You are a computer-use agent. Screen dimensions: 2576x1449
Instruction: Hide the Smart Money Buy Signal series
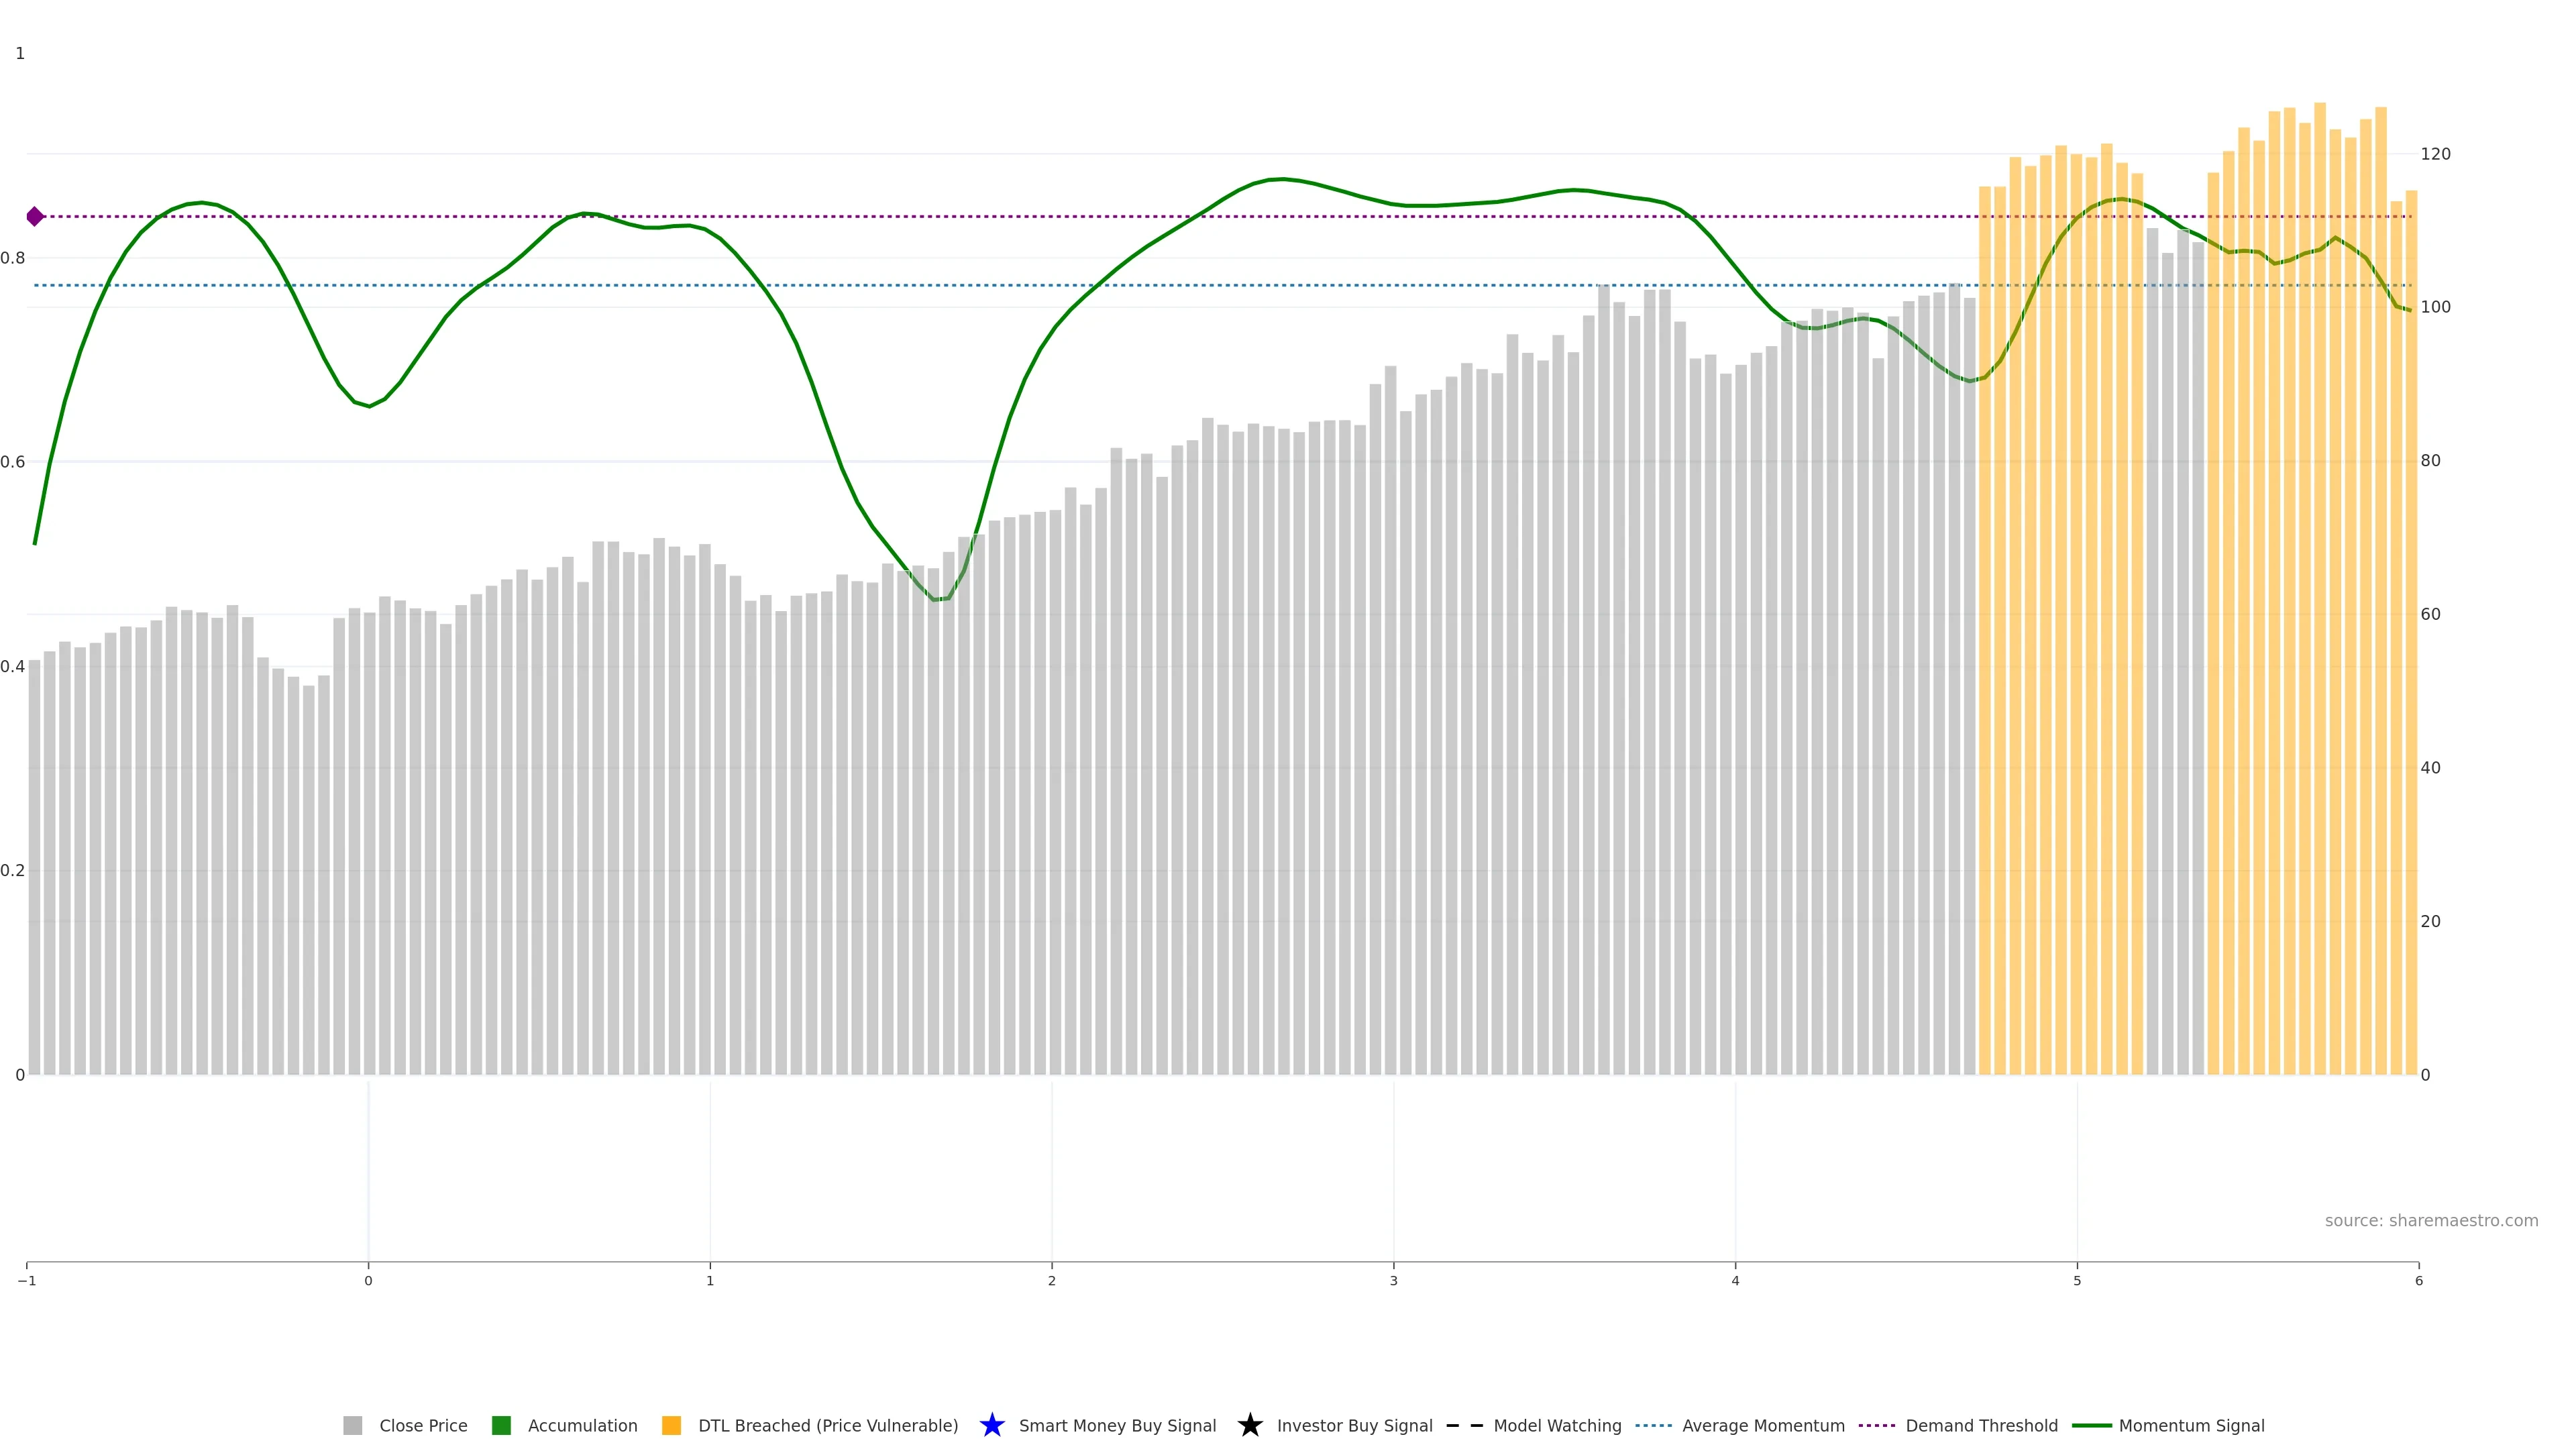(1117, 1425)
